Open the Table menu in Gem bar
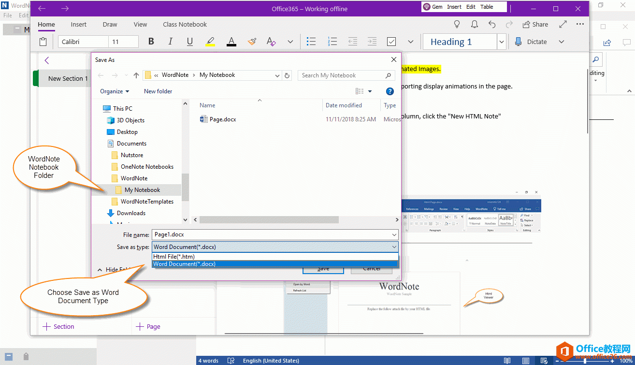 pos(487,7)
